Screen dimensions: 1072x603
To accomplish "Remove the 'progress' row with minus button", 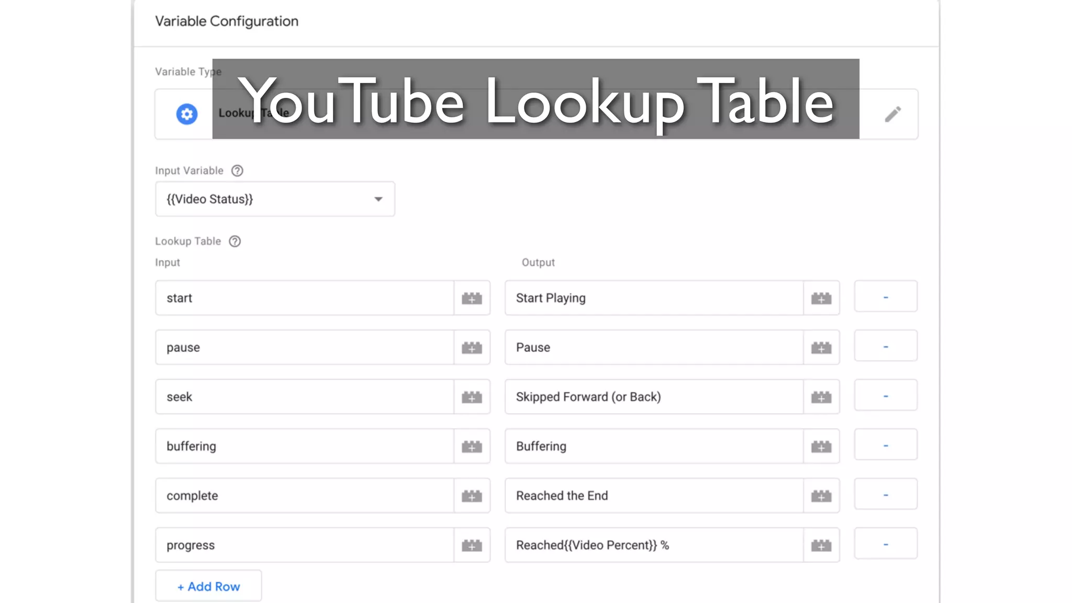I will coord(886,544).
